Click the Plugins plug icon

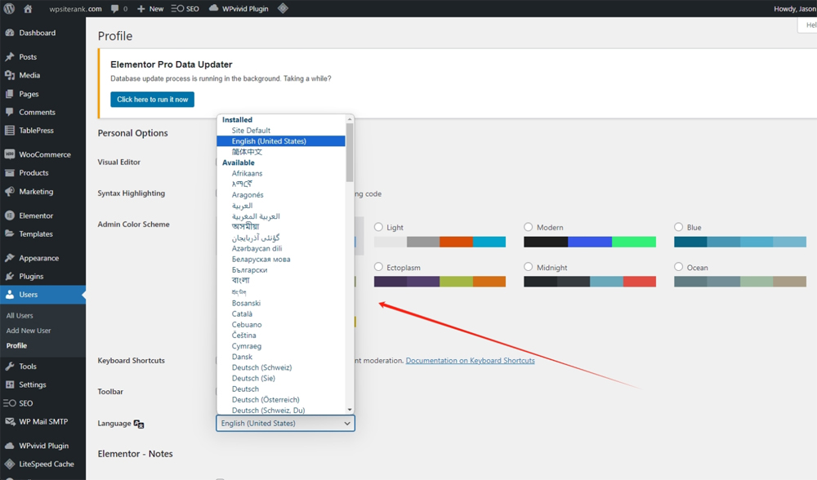click(x=9, y=277)
